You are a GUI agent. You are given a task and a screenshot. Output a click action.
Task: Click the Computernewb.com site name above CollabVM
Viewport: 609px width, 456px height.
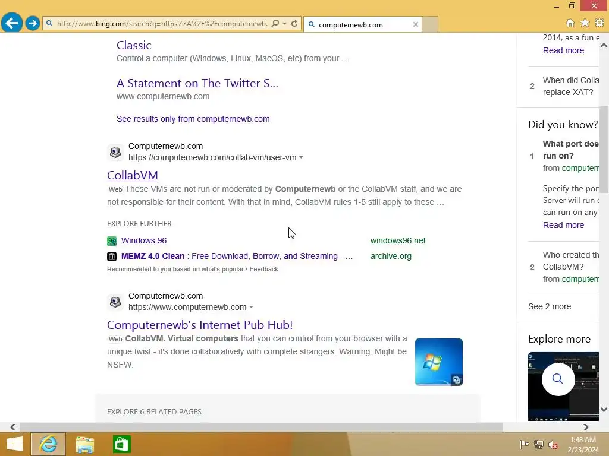[165, 146]
